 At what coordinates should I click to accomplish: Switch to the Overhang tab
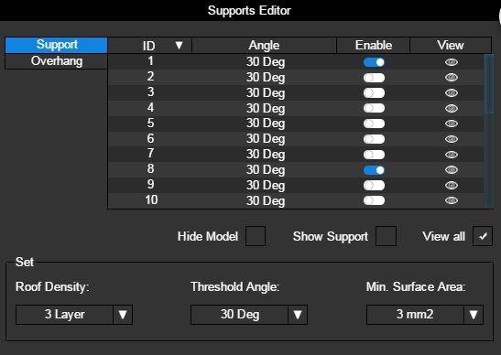pyautogui.click(x=56, y=61)
